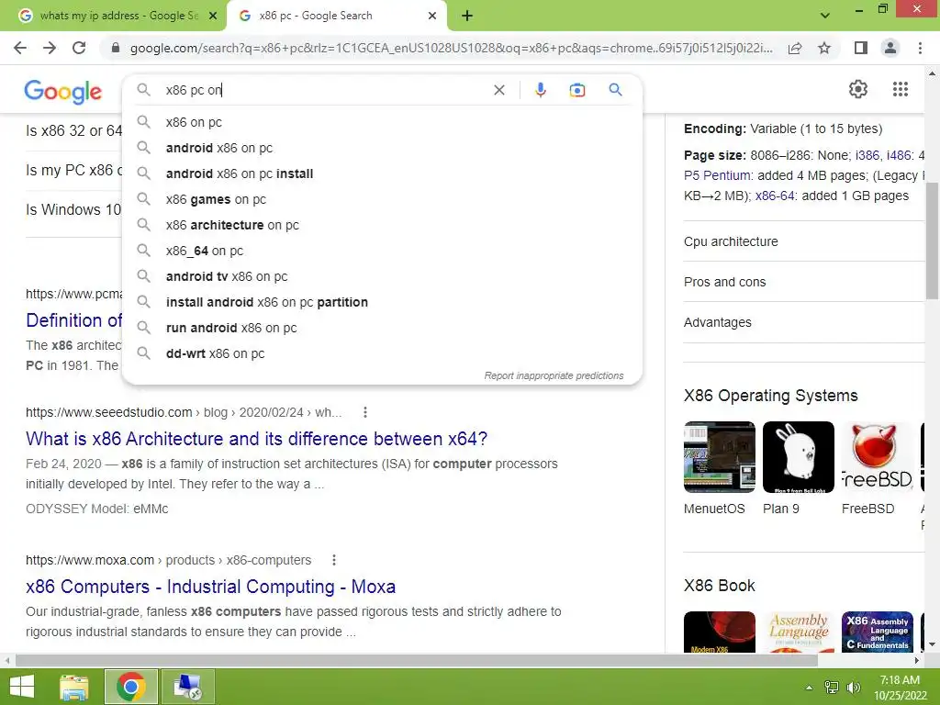Click into Google search input field
This screenshot has width=940, height=705.
click(324, 90)
